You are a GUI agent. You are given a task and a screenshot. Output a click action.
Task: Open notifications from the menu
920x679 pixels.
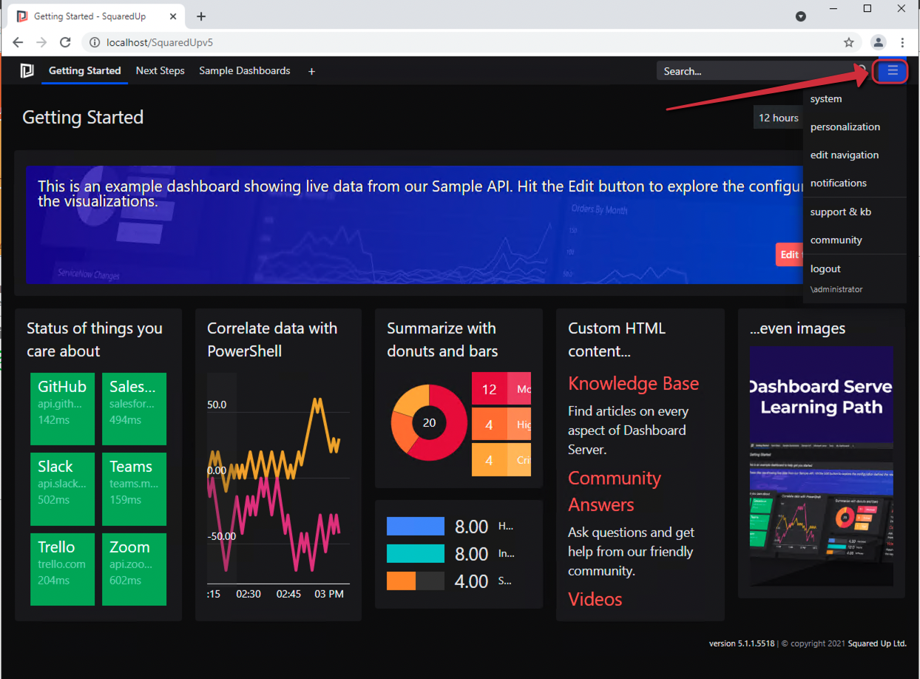pyautogui.click(x=855, y=183)
